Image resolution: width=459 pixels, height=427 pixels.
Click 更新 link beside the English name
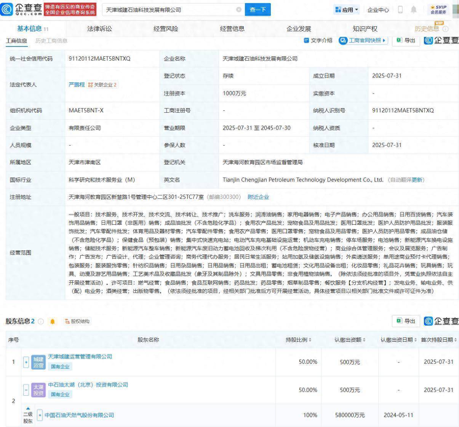(417, 180)
